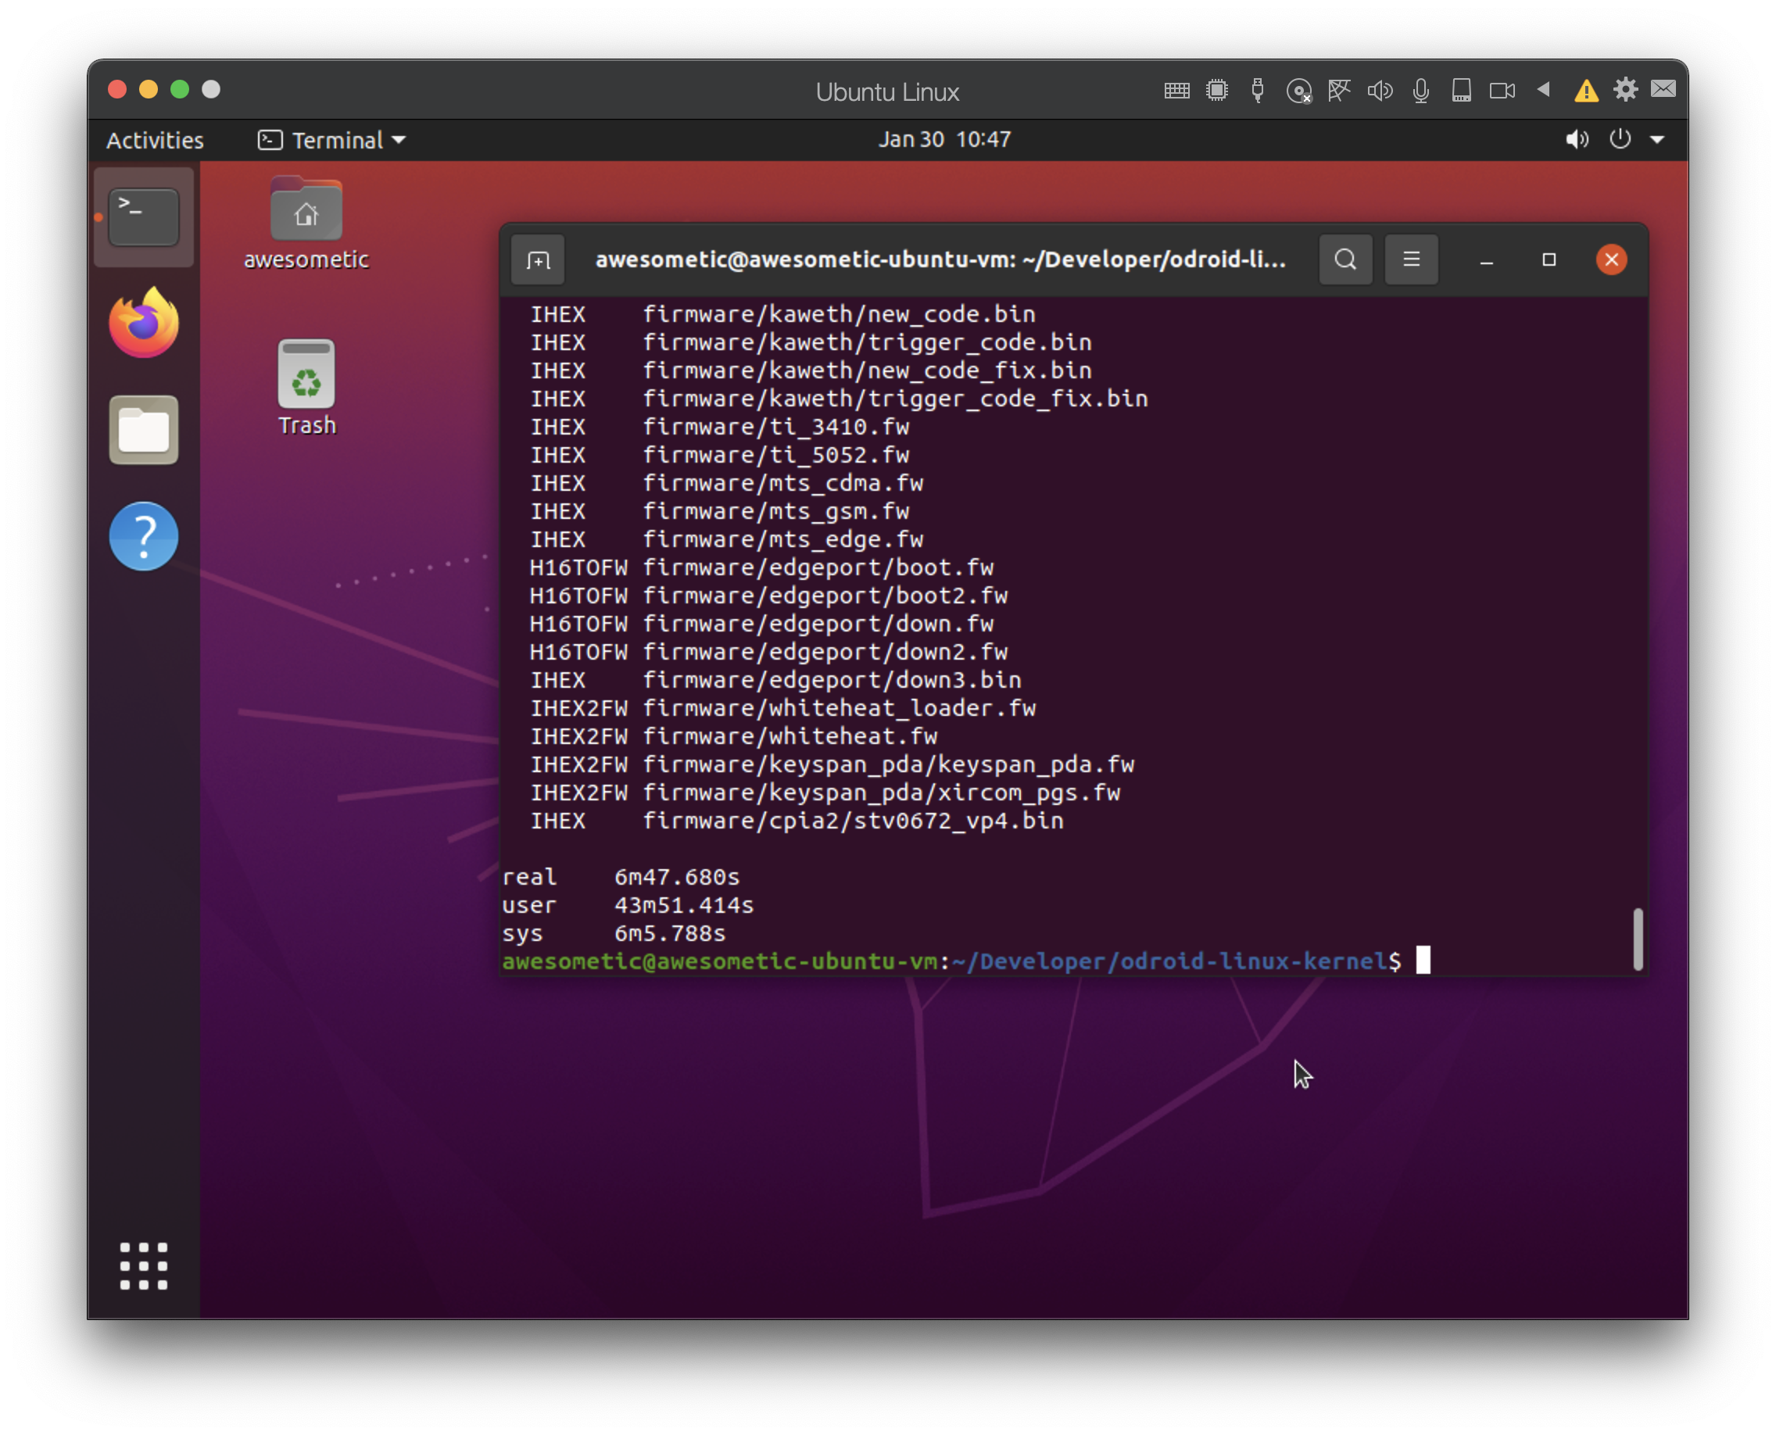Click the left-pointing arrow in VM toolbar
This screenshot has width=1776, height=1435.
coord(1543,89)
